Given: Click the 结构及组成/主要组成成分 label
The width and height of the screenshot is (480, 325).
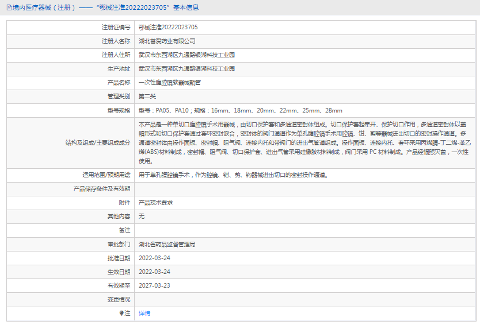Looking at the screenshot, I should point(98,142).
